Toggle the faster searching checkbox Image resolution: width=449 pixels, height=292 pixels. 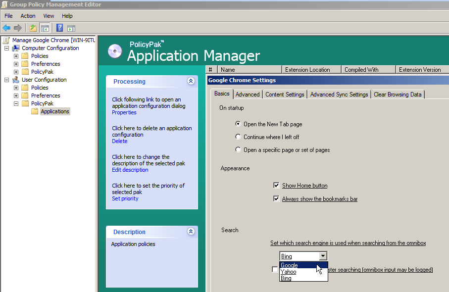coord(275,269)
